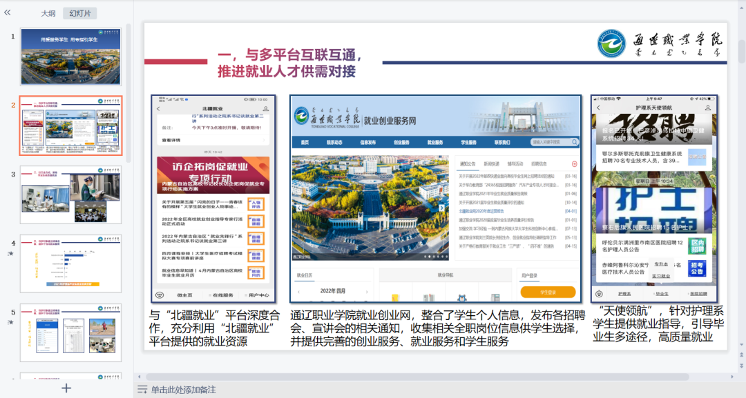Select slide 1 thumbnail
Image resolution: width=746 pixels, height=398 pixels.
point(70,57)
